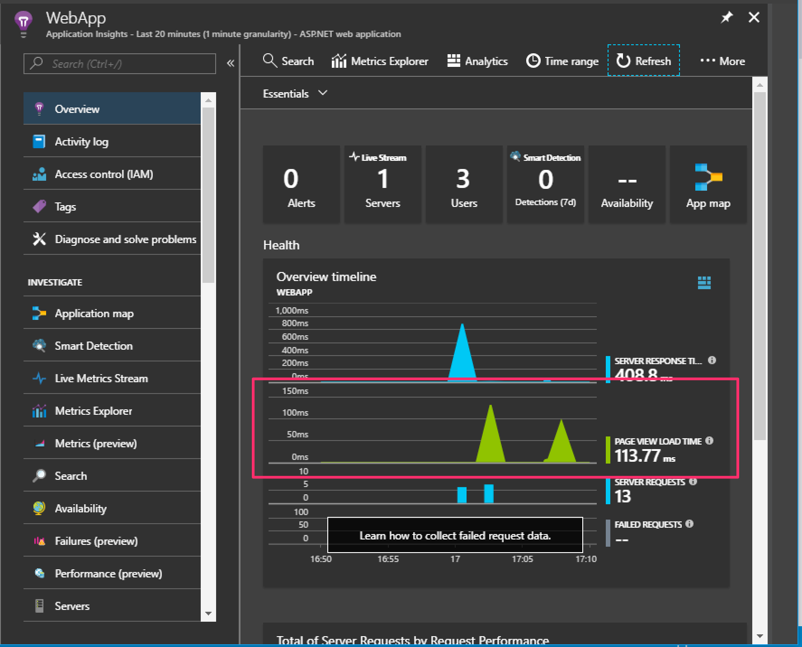Click the Tags purple tag icon

point(39,206)
